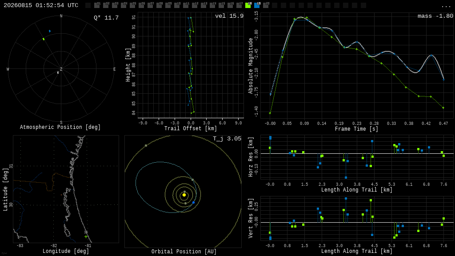455x256 pixels.
Task: Open the three-dots menu at top right
Action: coord(446,6)
